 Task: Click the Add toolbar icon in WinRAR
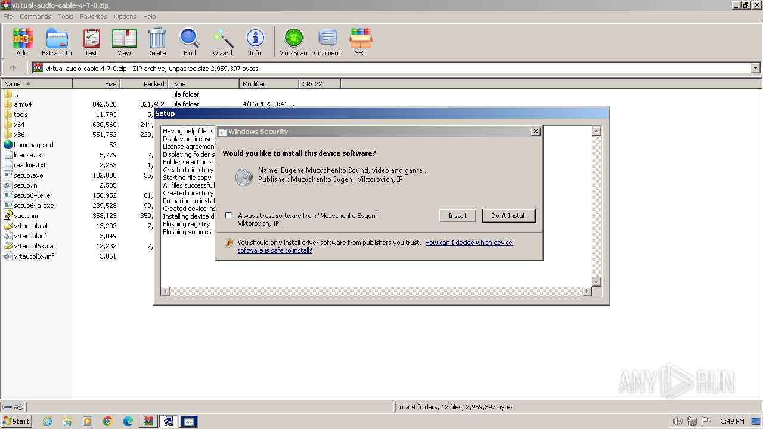(x=22, y=42)
